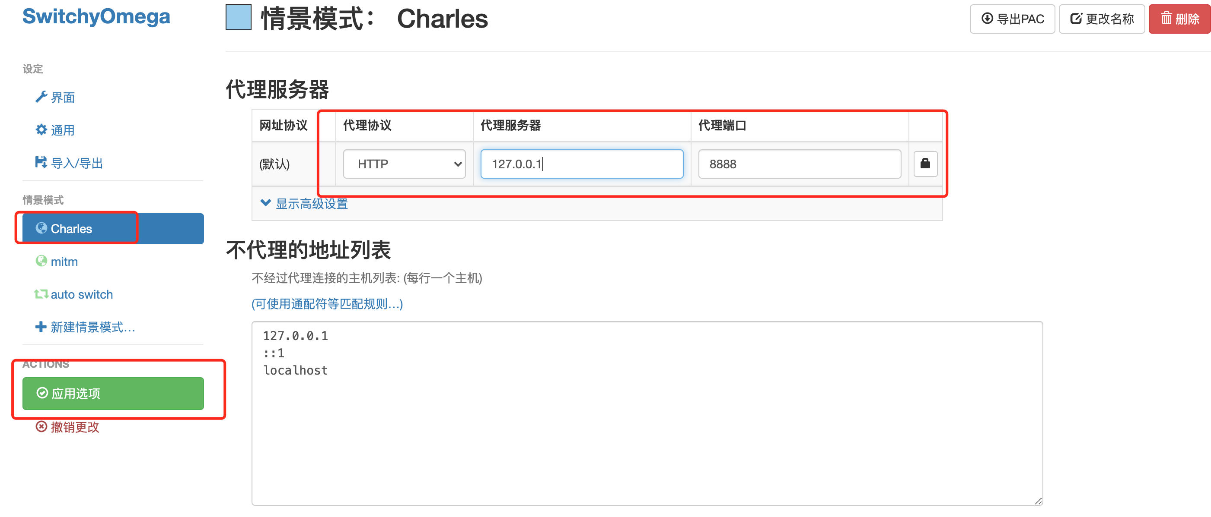Click the wrench icon beside 界面
1211x517 pixels.
pos(41,97)
